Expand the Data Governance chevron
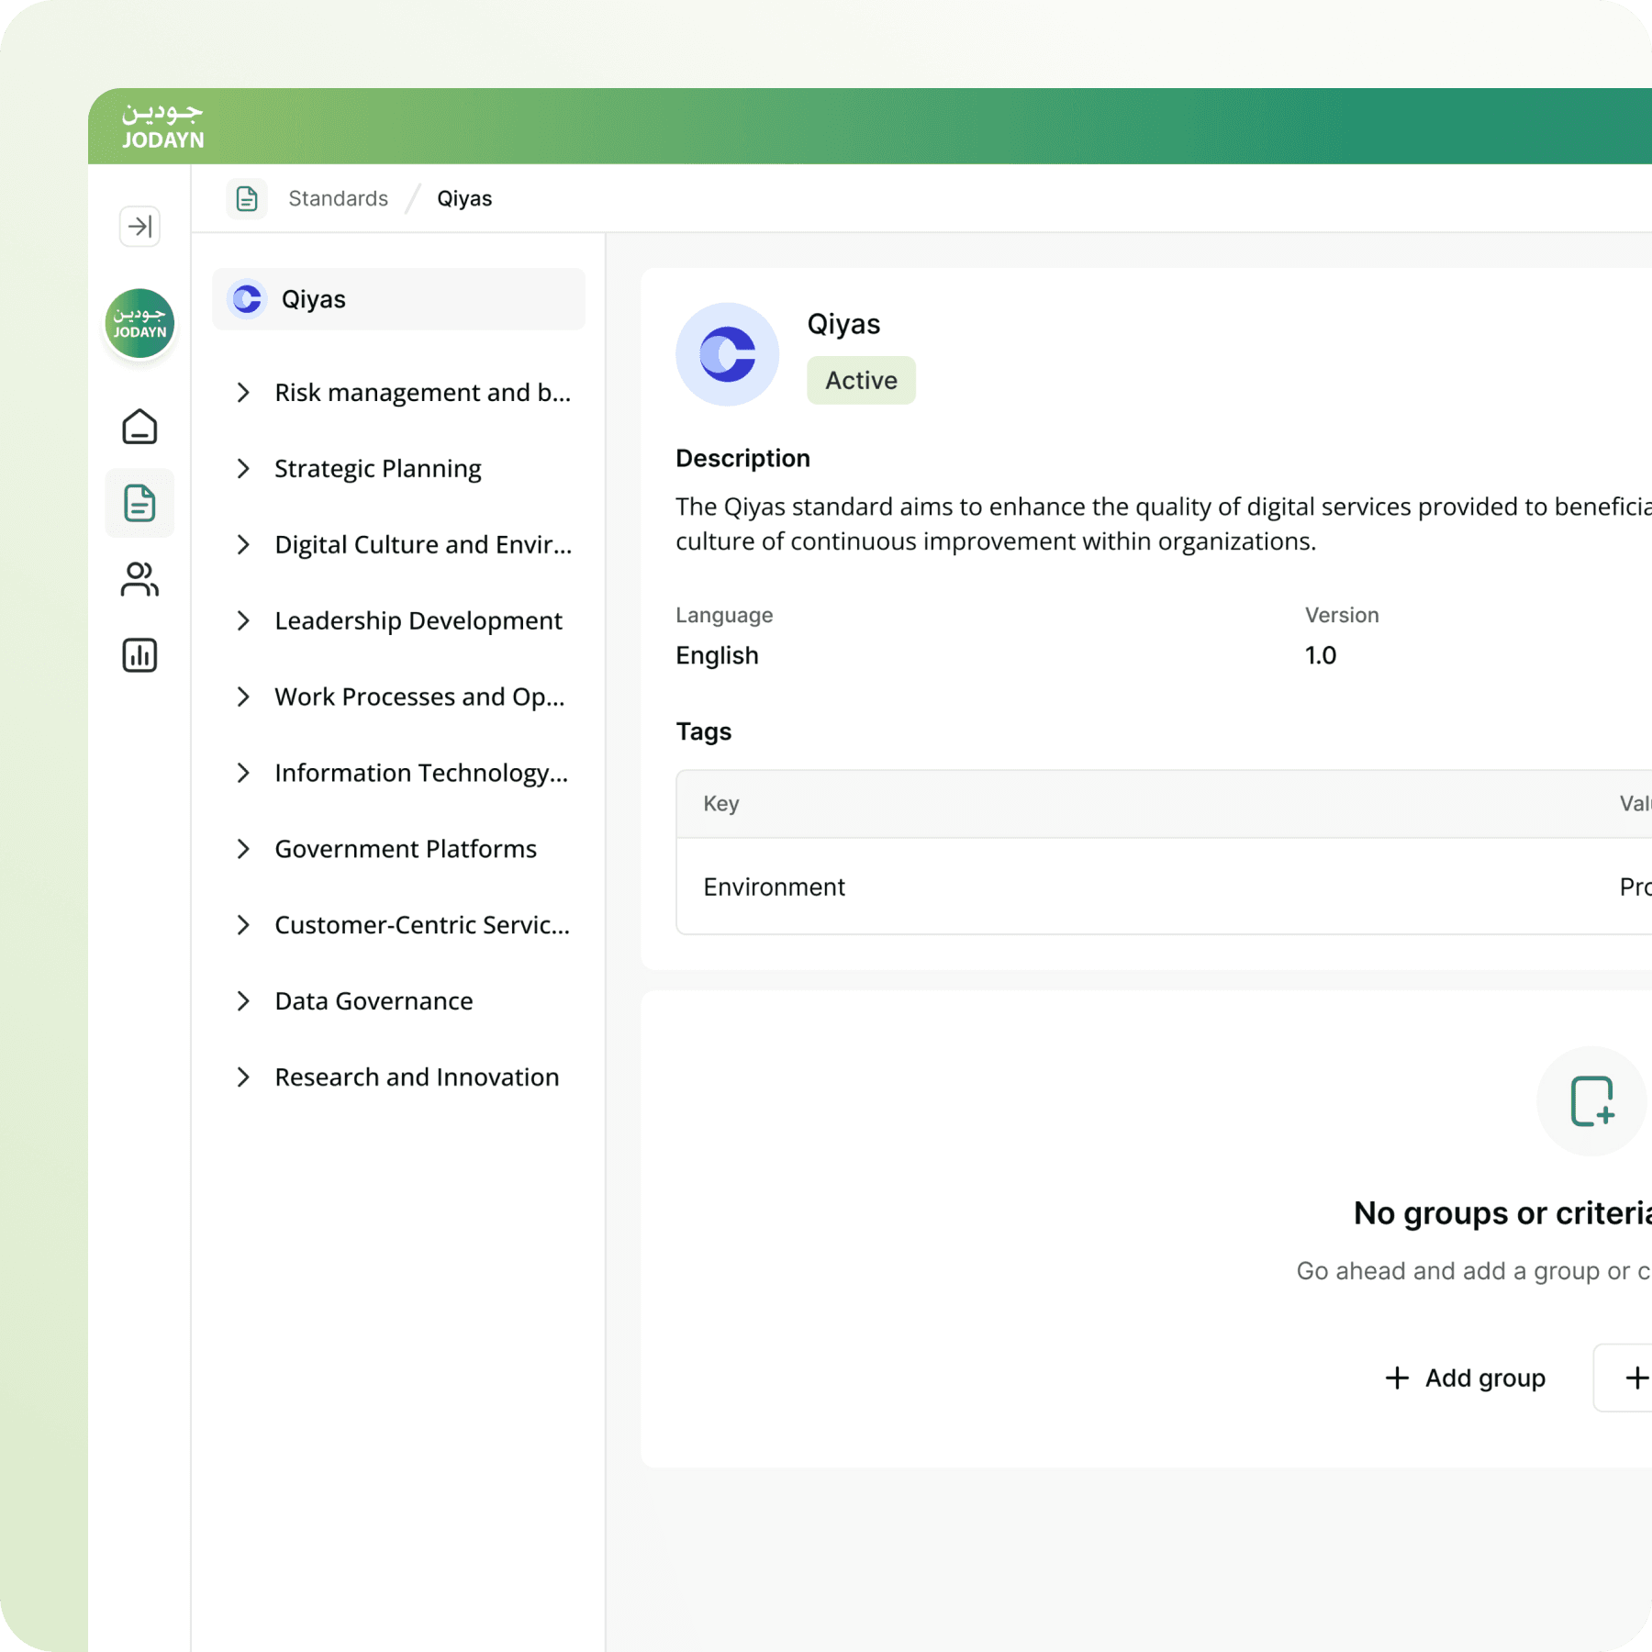 point(243,1001)
